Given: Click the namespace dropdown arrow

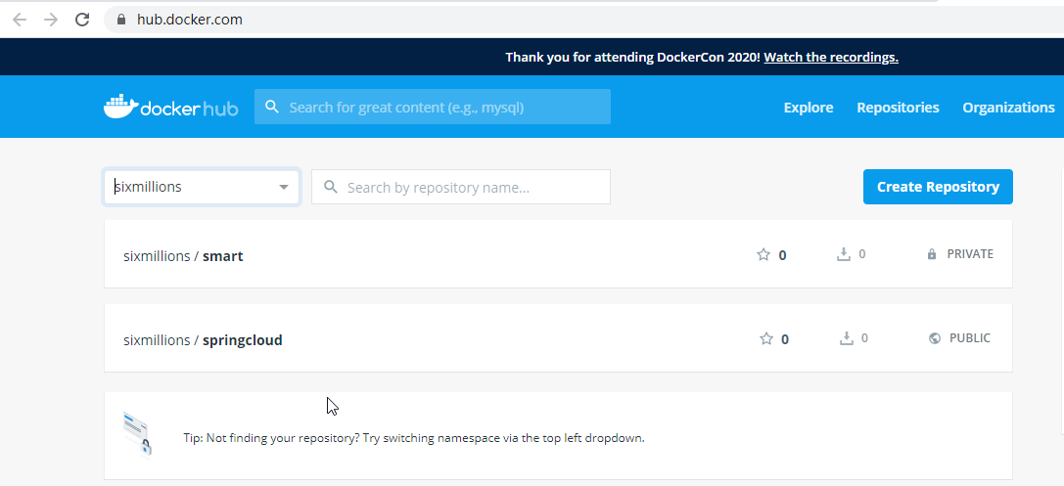Looking at the screenshot, I should pos(284,187).
